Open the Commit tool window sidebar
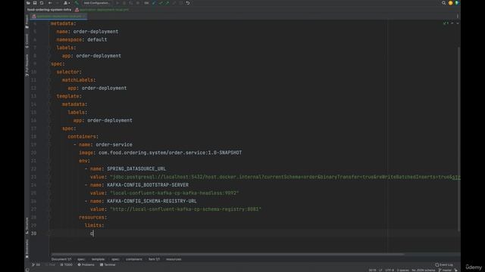 [x=27, y=41]
